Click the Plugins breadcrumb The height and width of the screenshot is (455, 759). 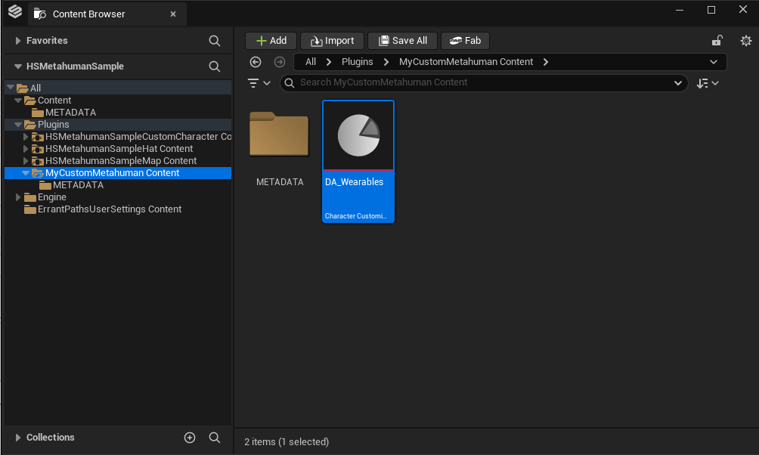coord(358,62)
